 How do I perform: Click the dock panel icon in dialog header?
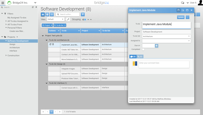179,10
